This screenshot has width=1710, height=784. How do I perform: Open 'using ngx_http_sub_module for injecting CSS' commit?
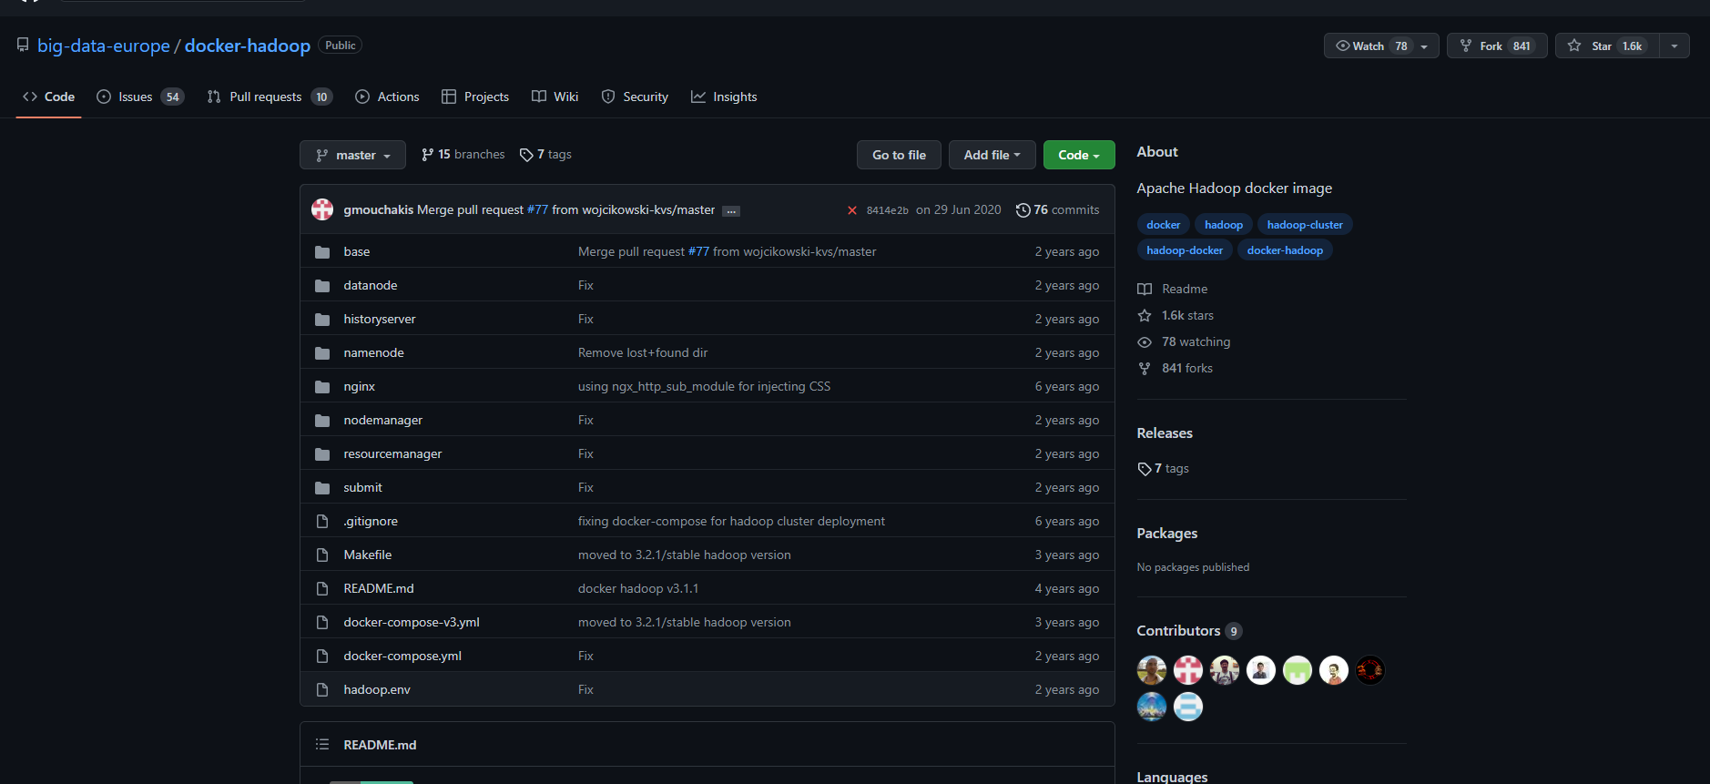pos(704,387)
